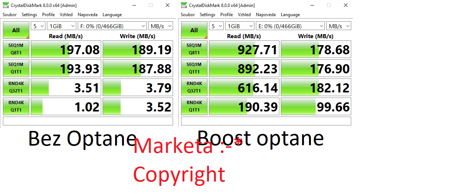Click 3.52 write result in left window
This screenshot has height=194, width=459.
138,106
